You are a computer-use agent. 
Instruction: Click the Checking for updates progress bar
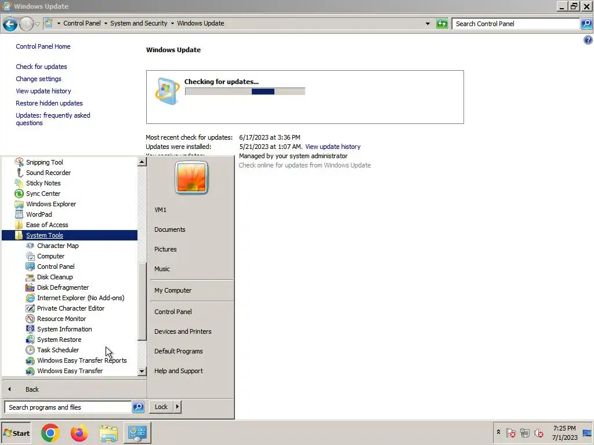(x=245, y=92)
